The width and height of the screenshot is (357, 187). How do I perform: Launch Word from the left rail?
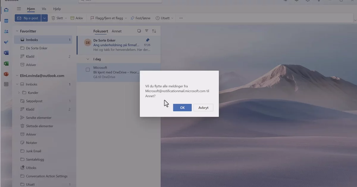coord(6,53)
